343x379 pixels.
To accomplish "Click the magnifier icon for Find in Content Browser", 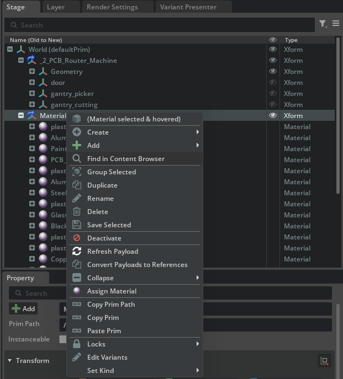I will (x=77, y=159).
